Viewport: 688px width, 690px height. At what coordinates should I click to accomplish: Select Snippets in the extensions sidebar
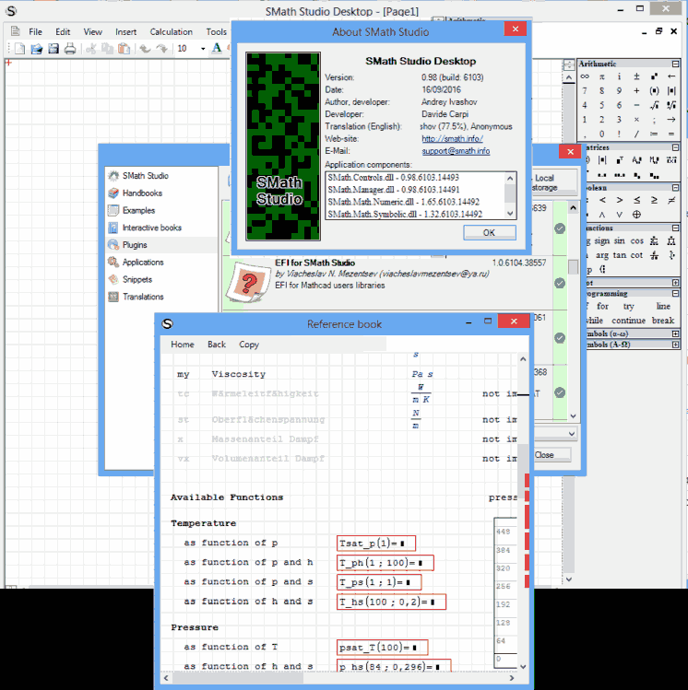pyautogui.click(x=137, y=279)
